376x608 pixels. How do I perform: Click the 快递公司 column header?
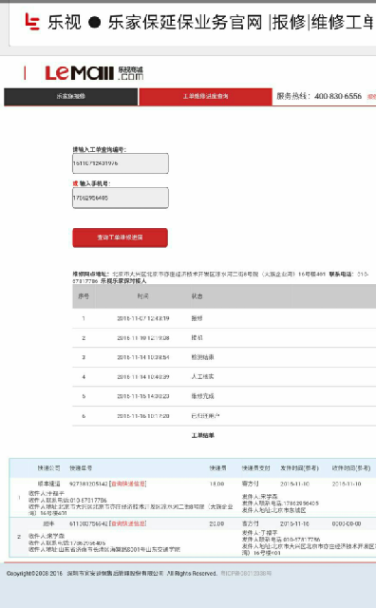click(48, 468)
